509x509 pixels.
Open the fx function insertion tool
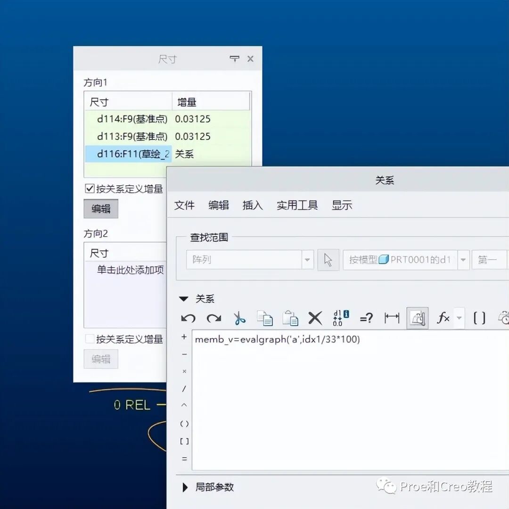coord(442,318)
